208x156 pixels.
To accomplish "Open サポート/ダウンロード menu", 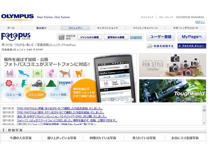I will coord(186,28).
